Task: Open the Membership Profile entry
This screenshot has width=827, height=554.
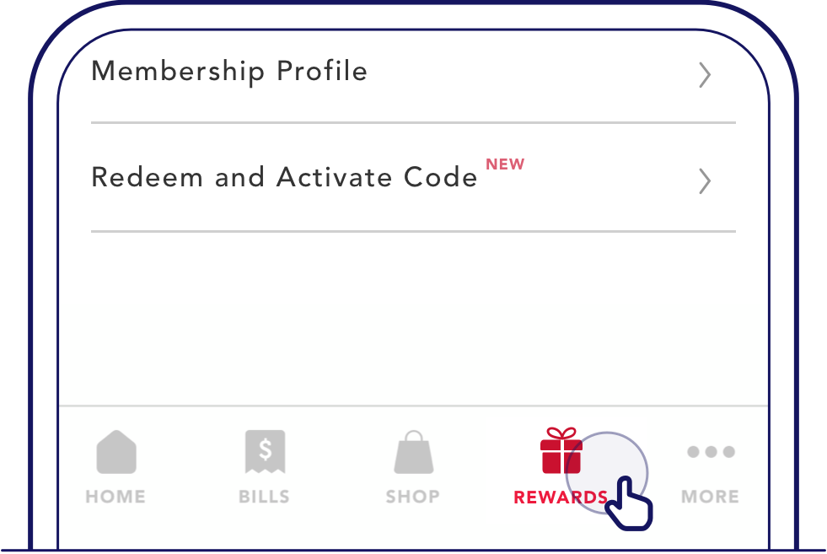Action: [413, 73]
